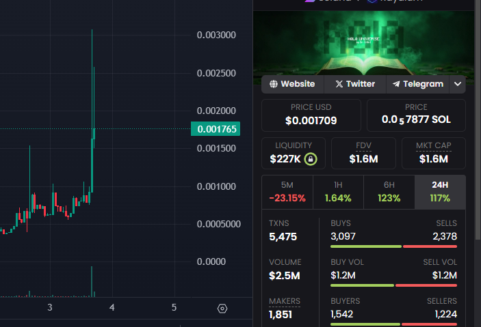Image resolution: width=481 pixels, height=327 pixels.
Task: Click the 0.003000 price axis label
Action: click(x=216, y=35)
